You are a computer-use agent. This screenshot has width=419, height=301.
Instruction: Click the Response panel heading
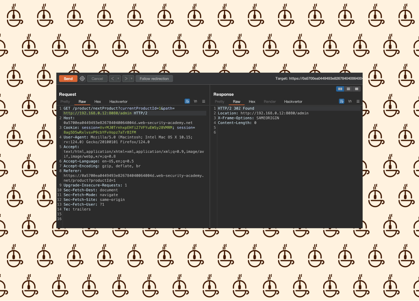(224, 94)
